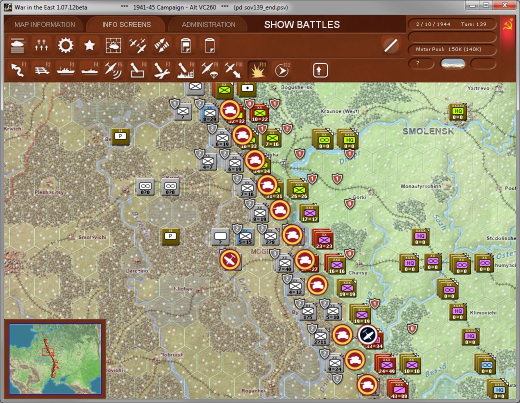
Task: Click the weather cloud indicator pill
Action: (x=452, y=63)
